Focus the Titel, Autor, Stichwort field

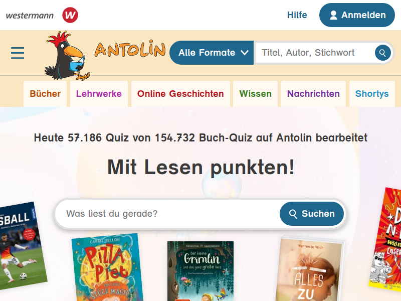click(x=315, y=53)
